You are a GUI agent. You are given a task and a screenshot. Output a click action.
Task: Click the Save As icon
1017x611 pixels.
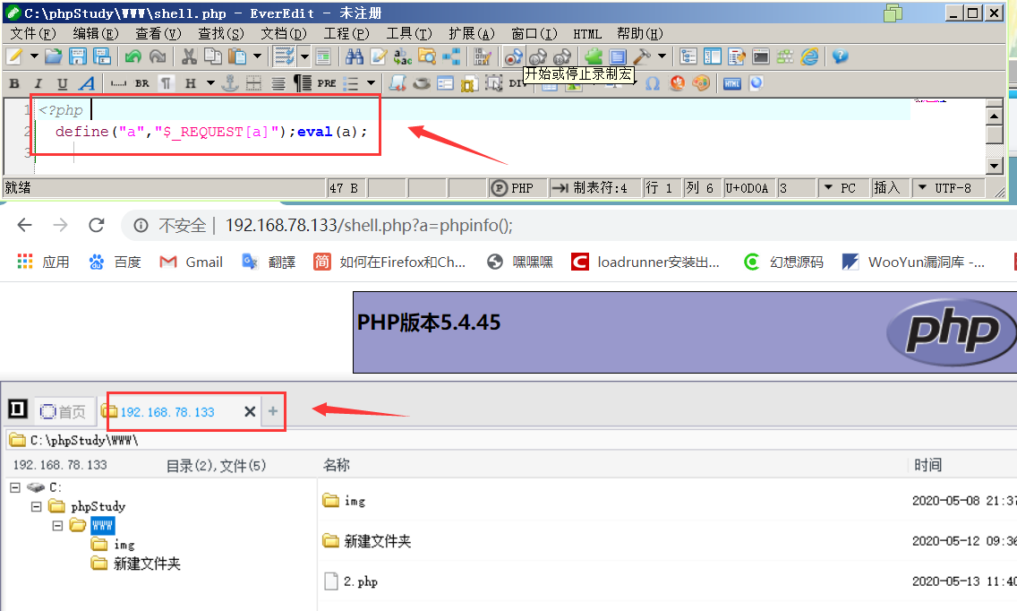pyautogui.click(x=102, y=57)
